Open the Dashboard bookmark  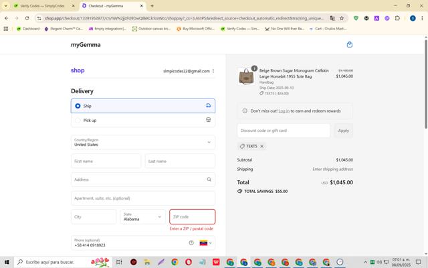click(28, 29)
